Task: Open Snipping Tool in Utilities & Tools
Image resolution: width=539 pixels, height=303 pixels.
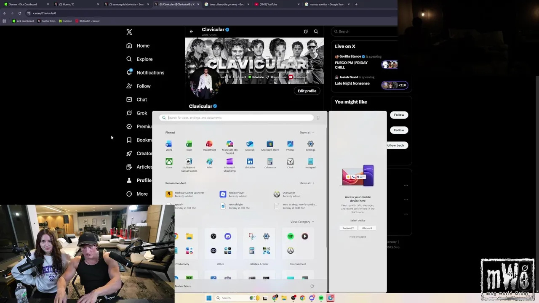Action: point(252,237)
